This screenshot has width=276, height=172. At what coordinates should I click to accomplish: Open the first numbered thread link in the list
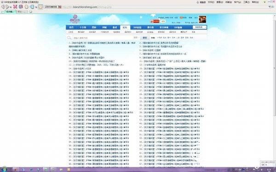click(x=102, y=44)
